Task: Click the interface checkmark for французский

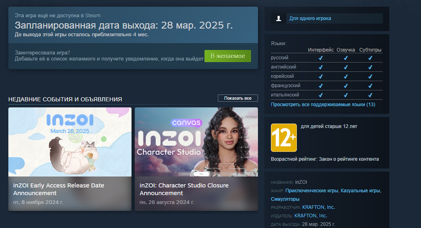Action: [x=321, y=86]
